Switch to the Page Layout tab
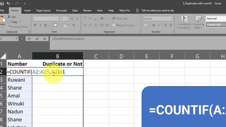 pyautogui.click(x=43, y=11)
